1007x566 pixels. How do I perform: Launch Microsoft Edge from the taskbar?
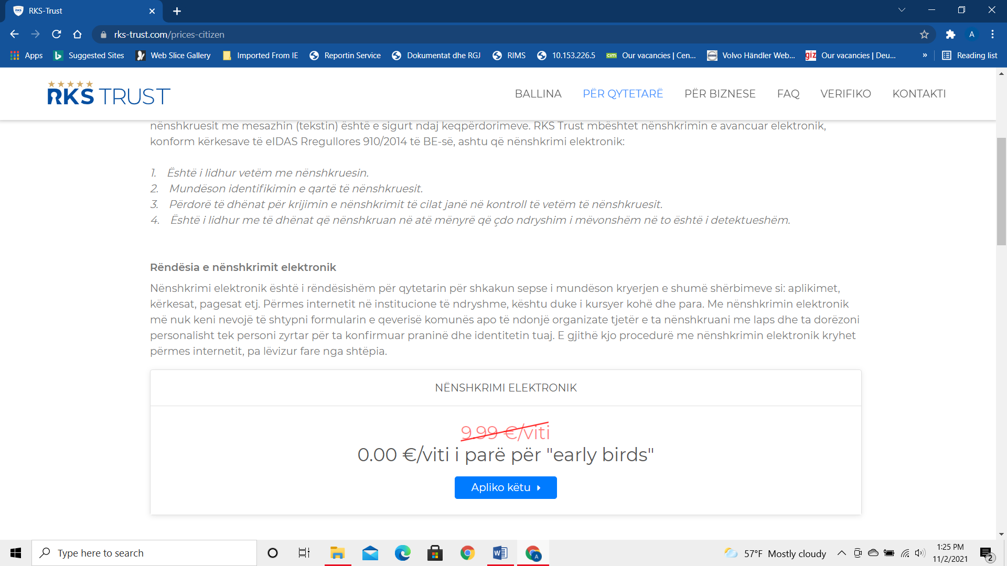403,553
